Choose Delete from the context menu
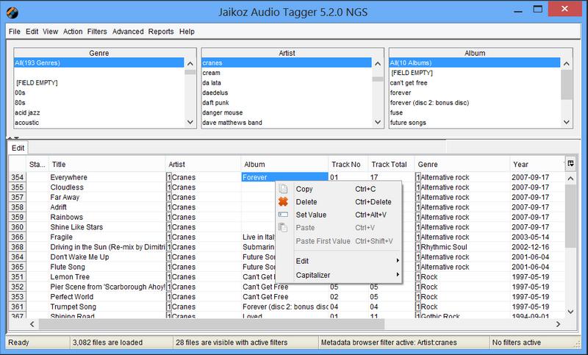The image size is (588, 355). tap(339, 201)
